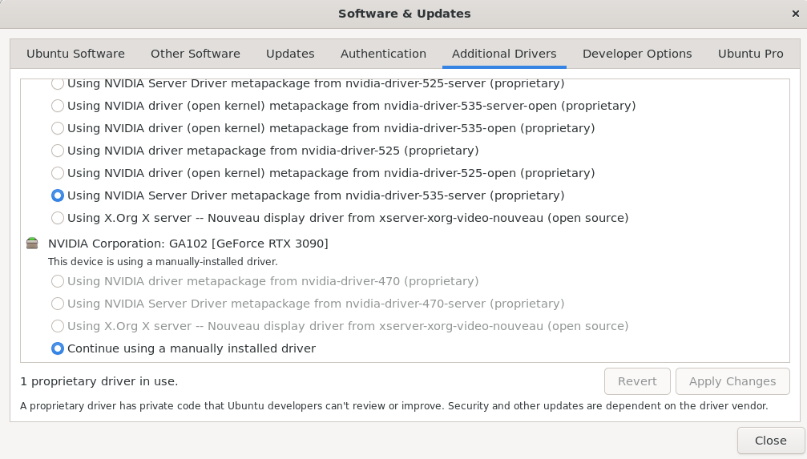Click the GA102 GeForce RTX 3090 device icon

[32, 244]
